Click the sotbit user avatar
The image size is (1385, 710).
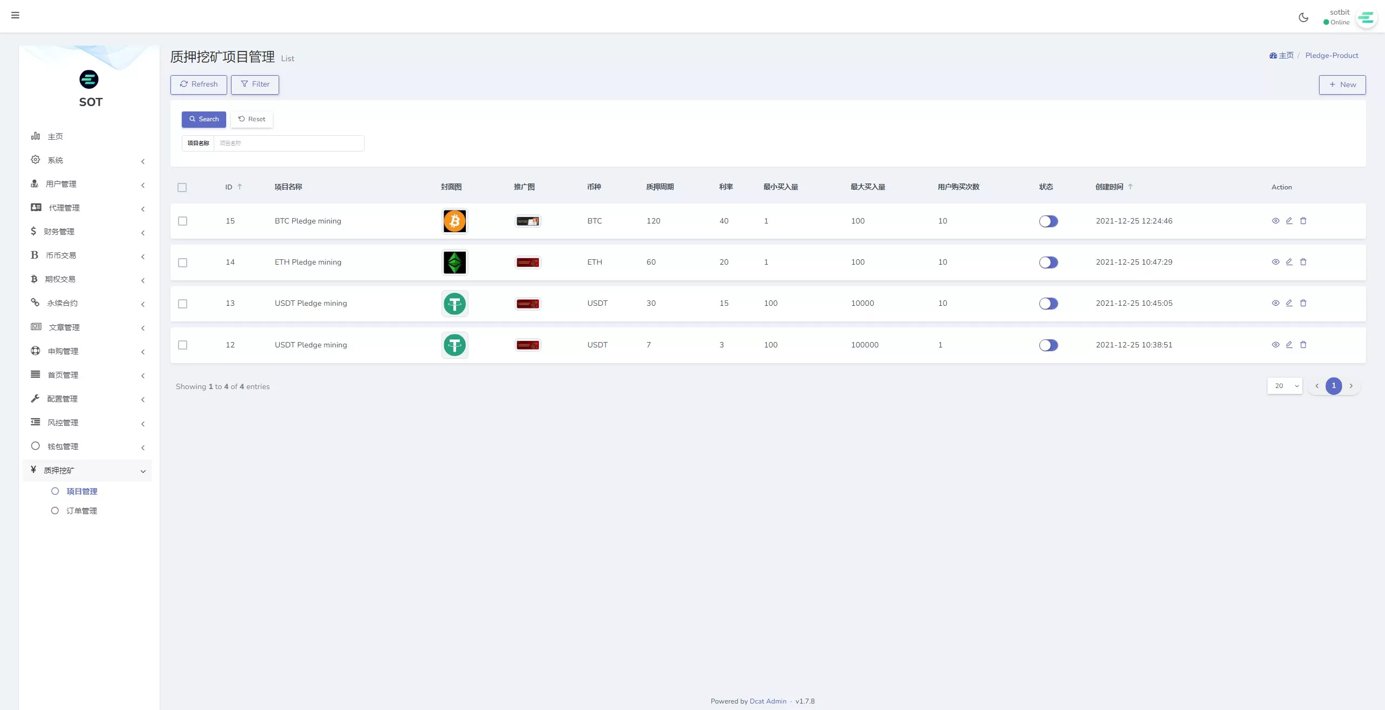(1366, 18)
